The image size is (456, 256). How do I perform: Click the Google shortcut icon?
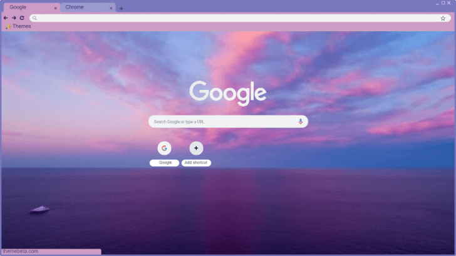click(164, 148)
